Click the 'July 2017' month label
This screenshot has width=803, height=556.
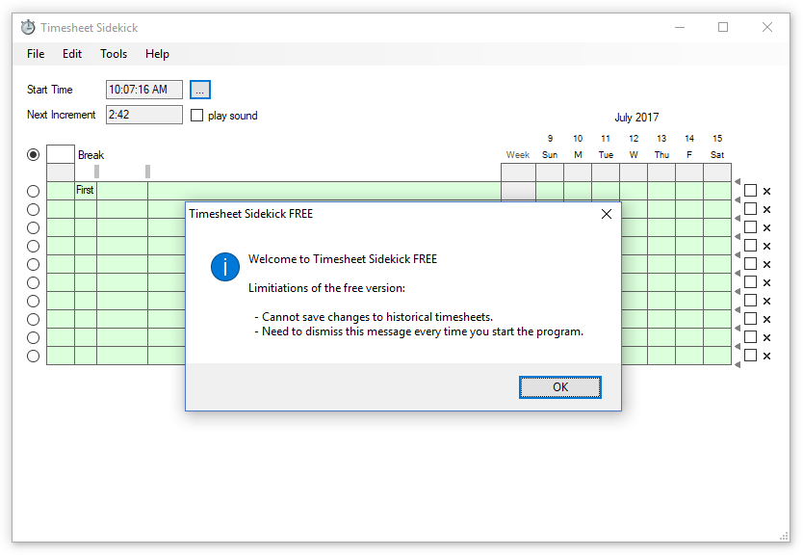[x=636, y=118]
